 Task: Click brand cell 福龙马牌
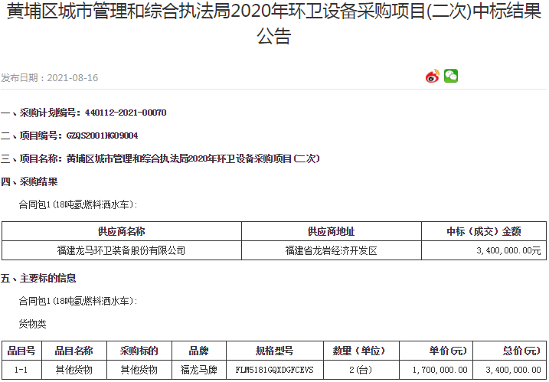pos(198,370)
